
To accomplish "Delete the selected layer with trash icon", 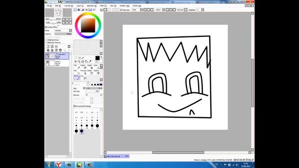I will (x=60, y=50).
